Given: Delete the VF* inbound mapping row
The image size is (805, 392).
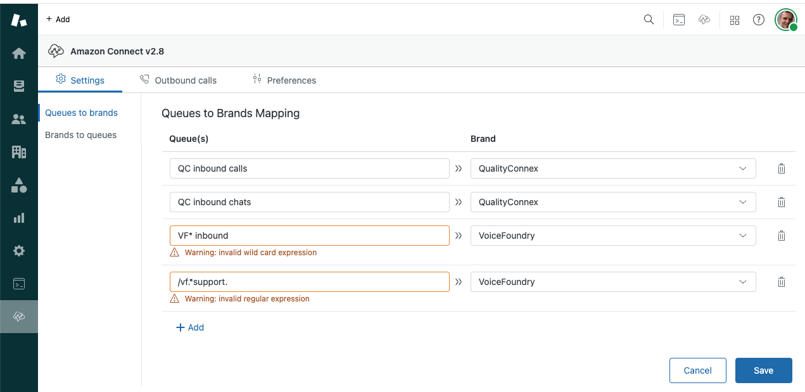Looking at the screenshot, I should (x=782, y=236).
